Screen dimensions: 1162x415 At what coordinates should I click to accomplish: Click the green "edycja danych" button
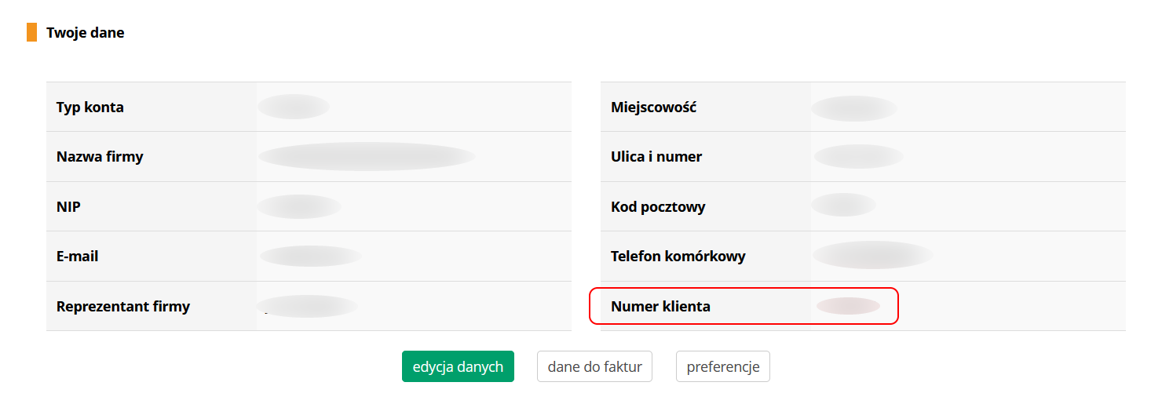pyautogui.click(x=458, y=366)
